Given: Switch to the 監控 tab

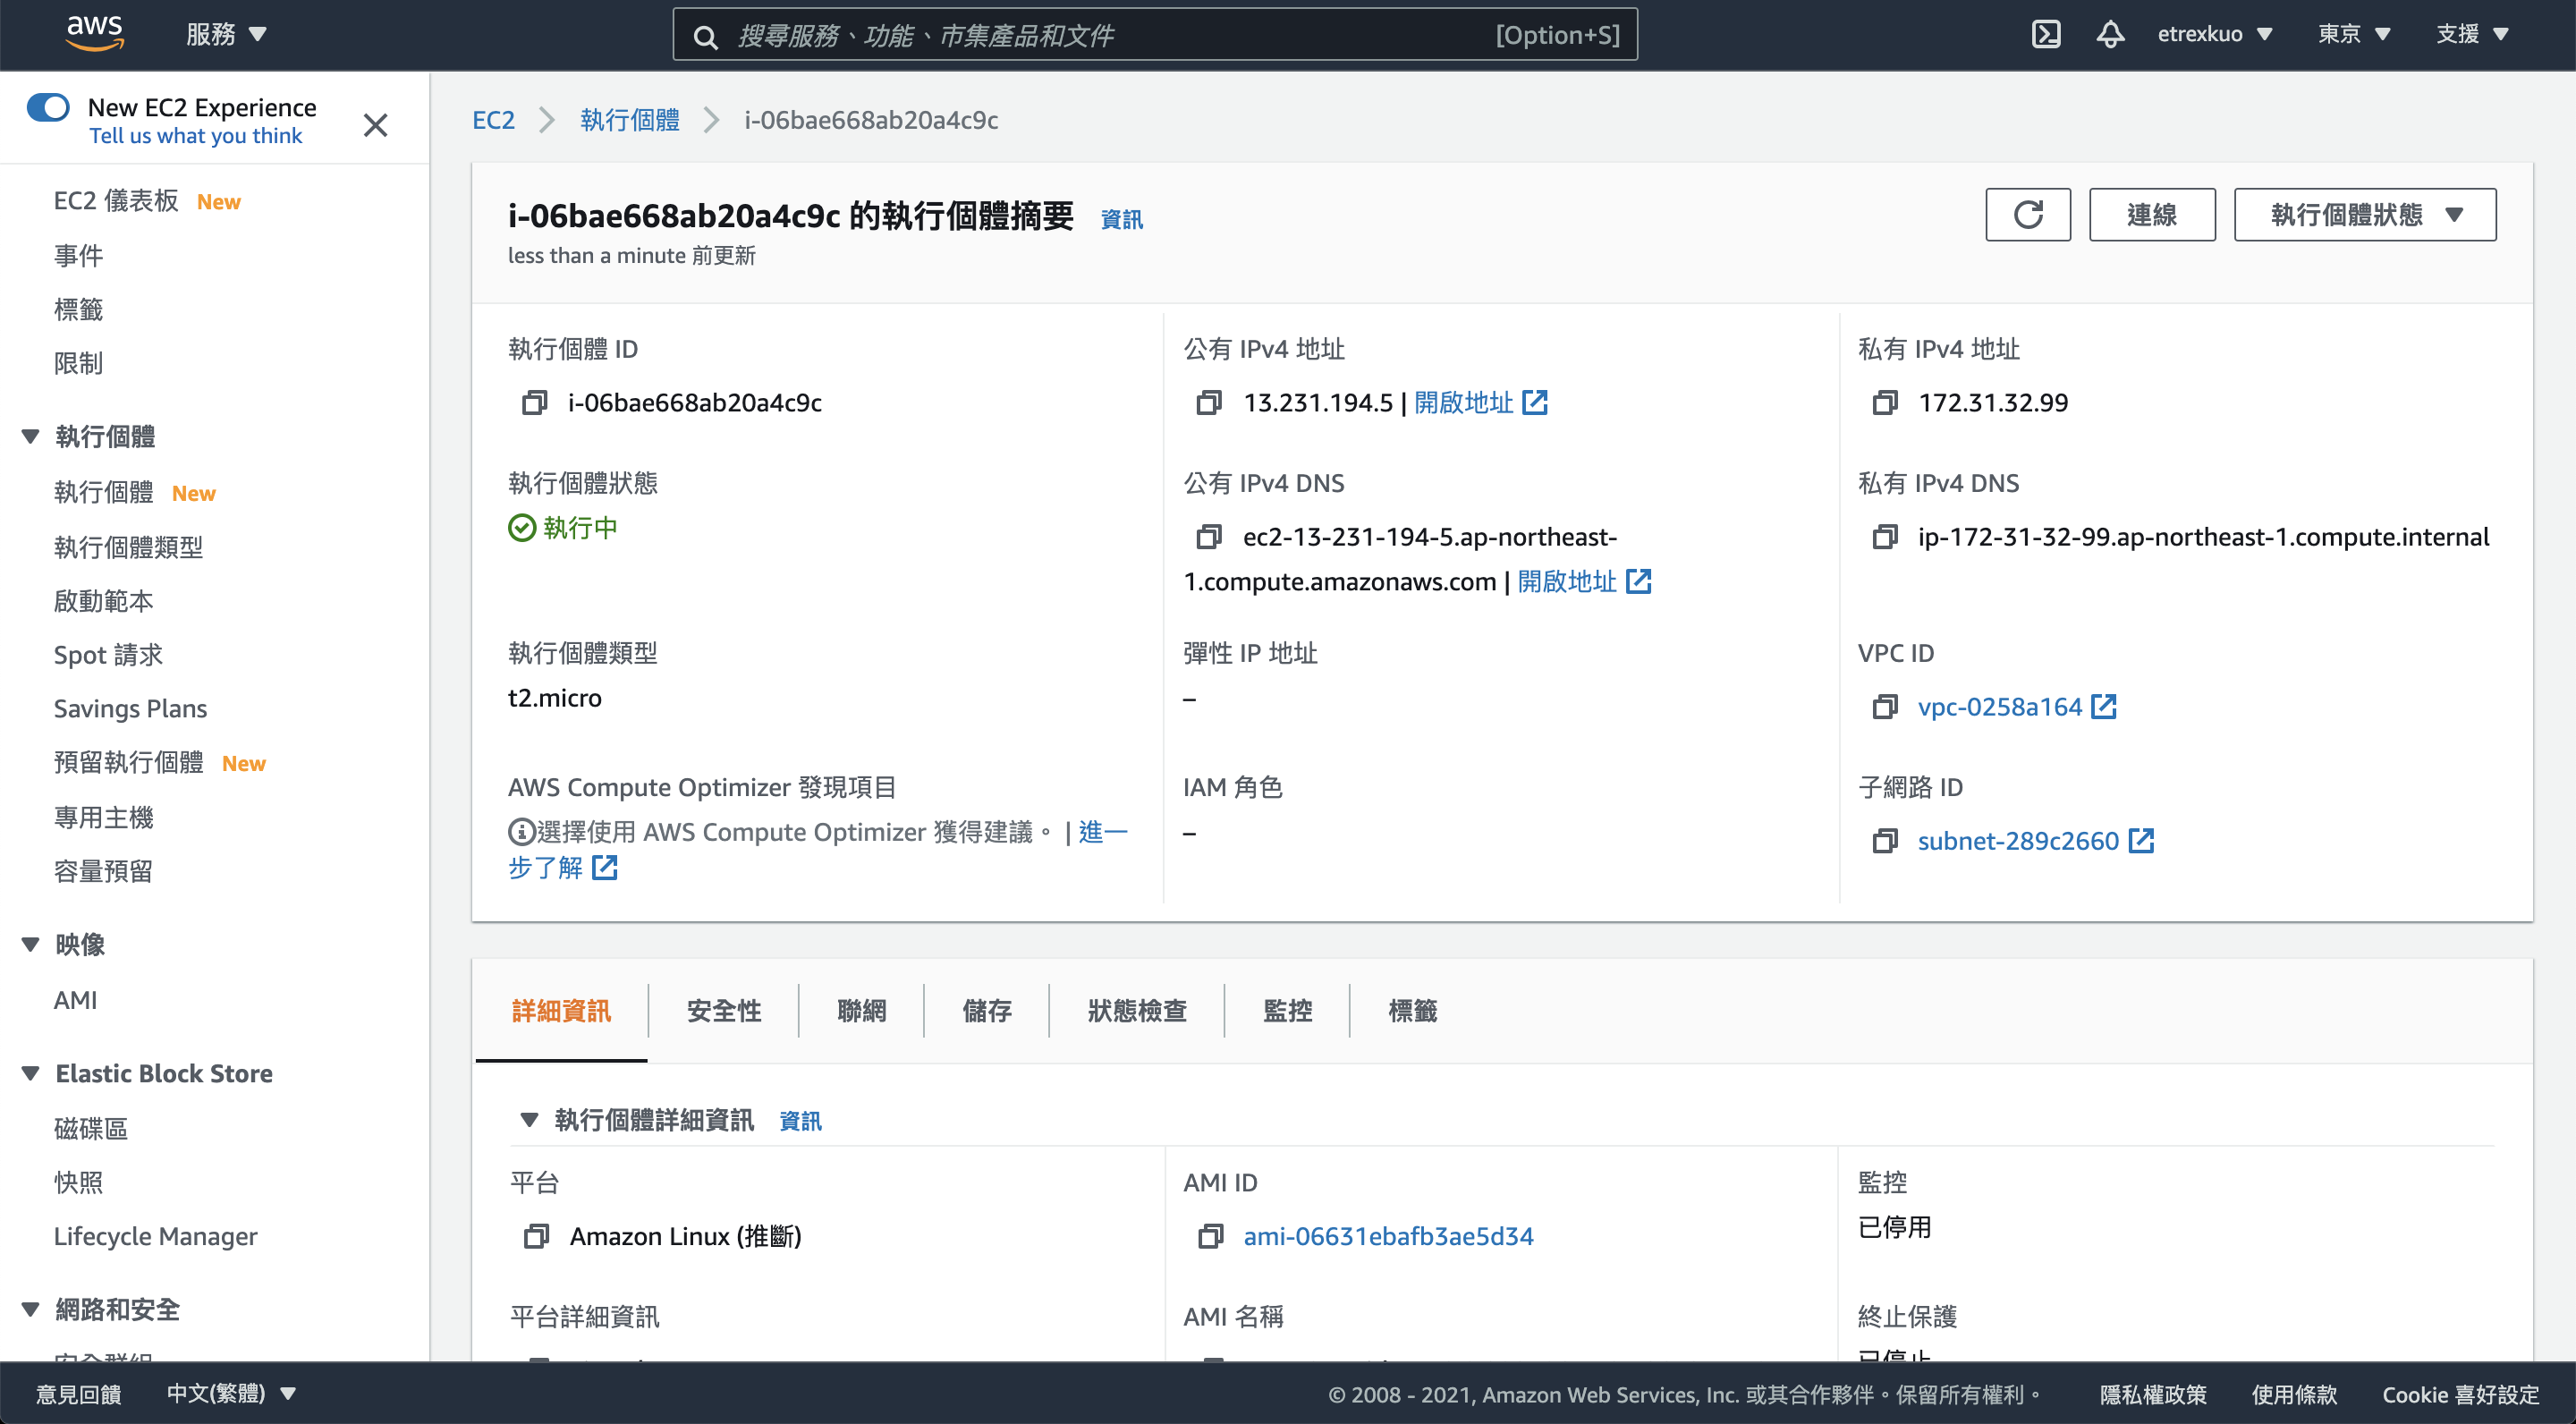Looking at the screenshot, I should pos(1287,1011).
